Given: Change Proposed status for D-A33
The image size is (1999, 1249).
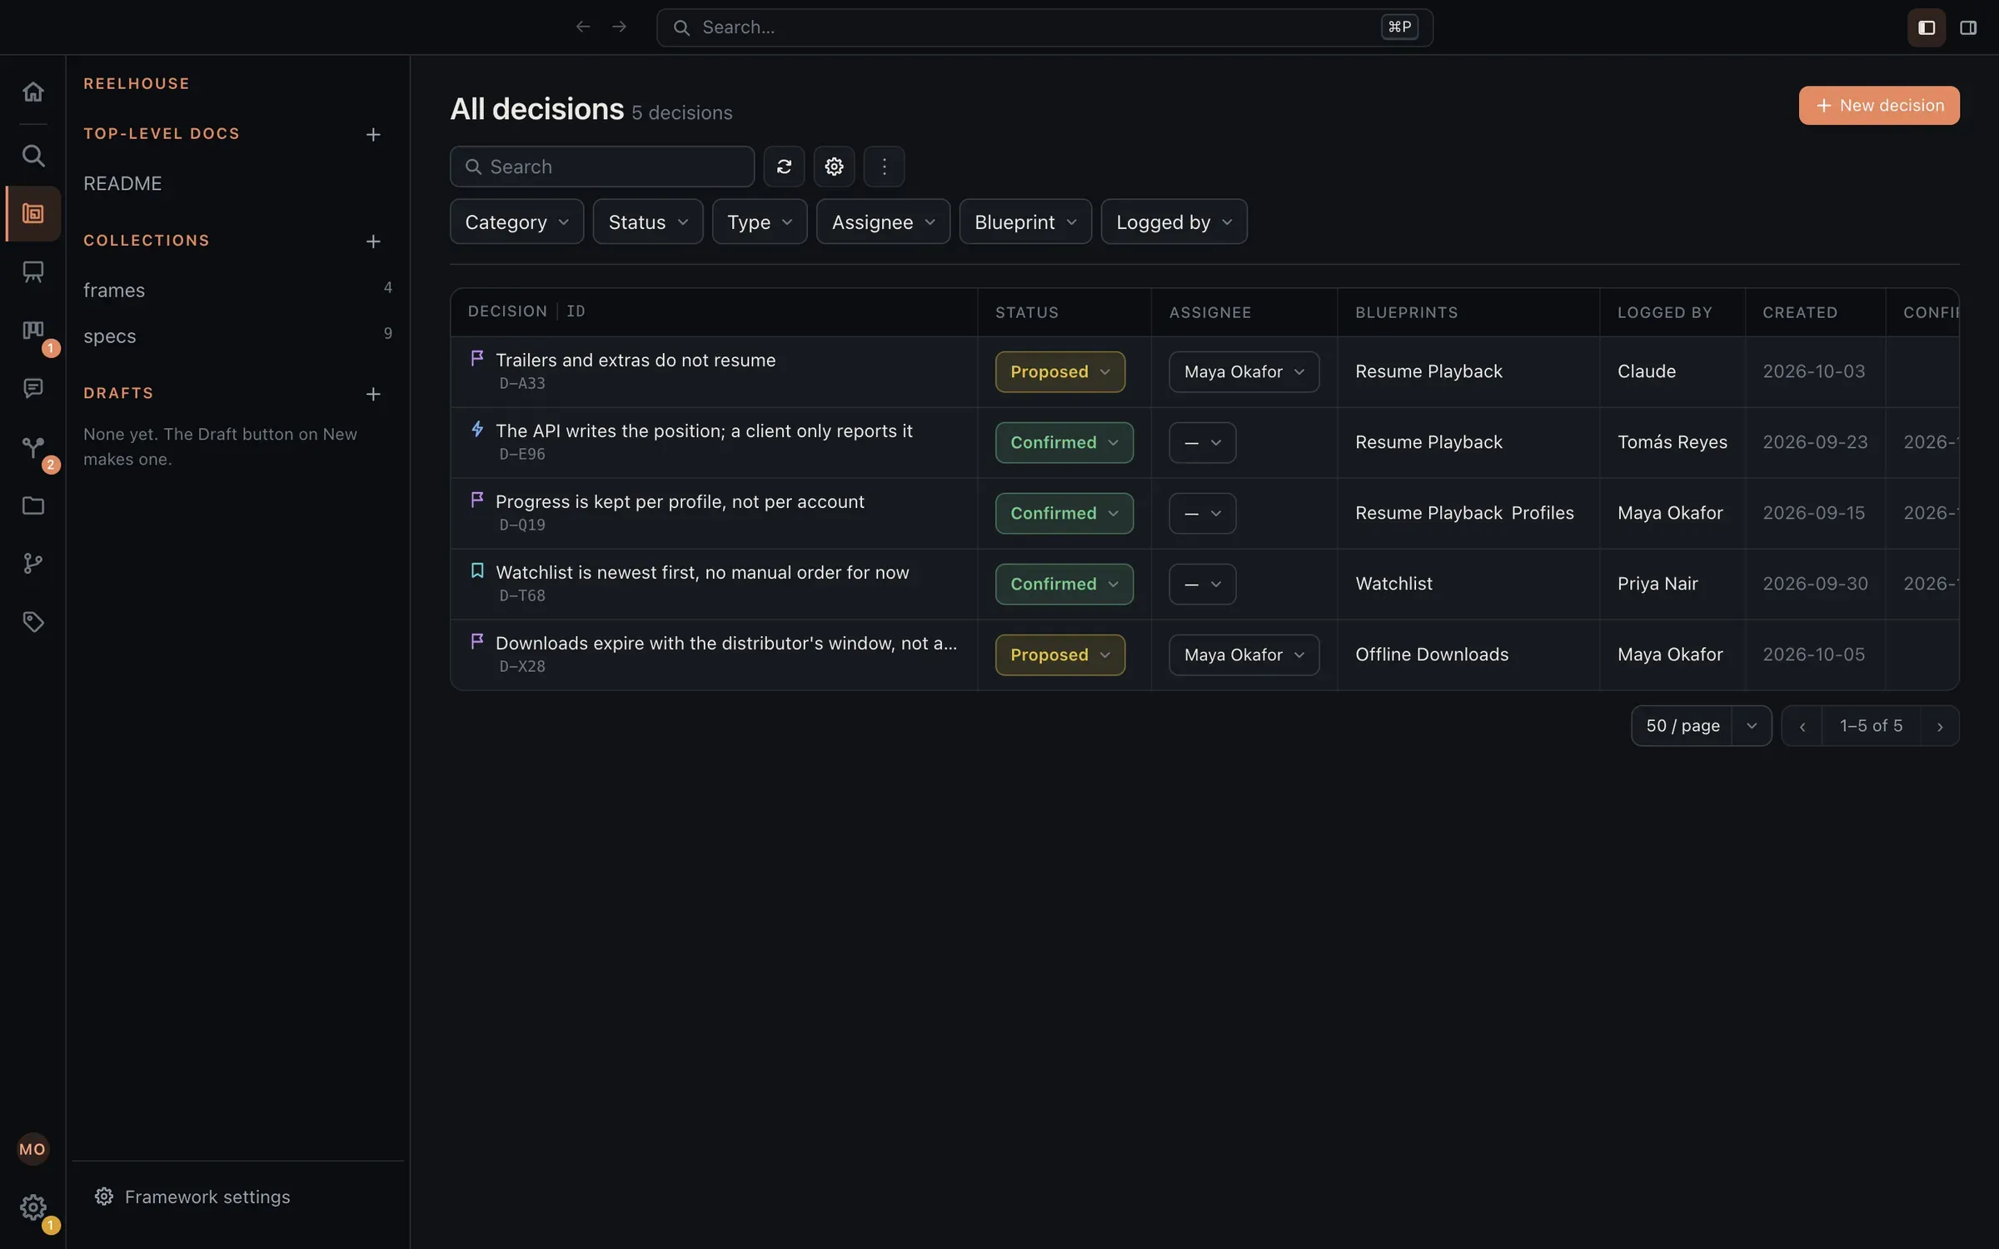Looking at the screenshot, I should coord(1059,371).
